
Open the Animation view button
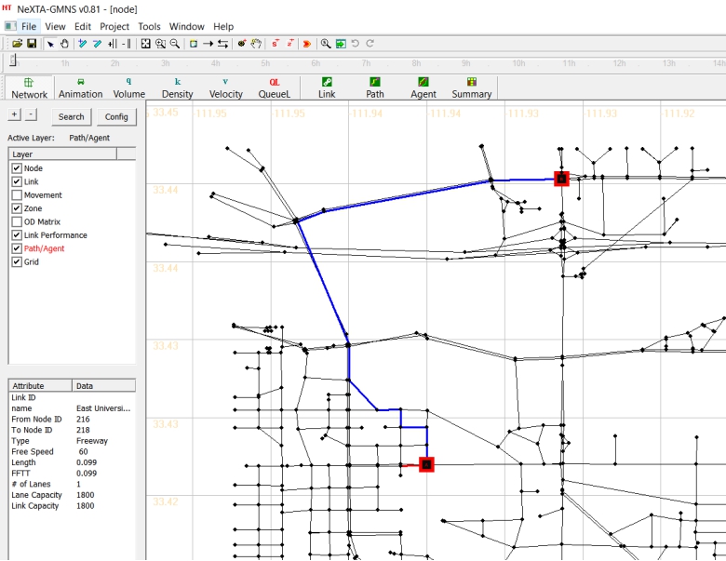click(x=81, y=88)
